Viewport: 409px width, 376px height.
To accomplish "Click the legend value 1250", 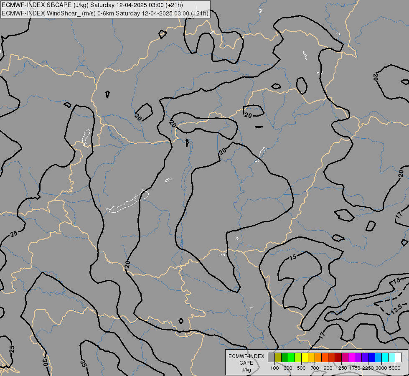I will (341, 368).
